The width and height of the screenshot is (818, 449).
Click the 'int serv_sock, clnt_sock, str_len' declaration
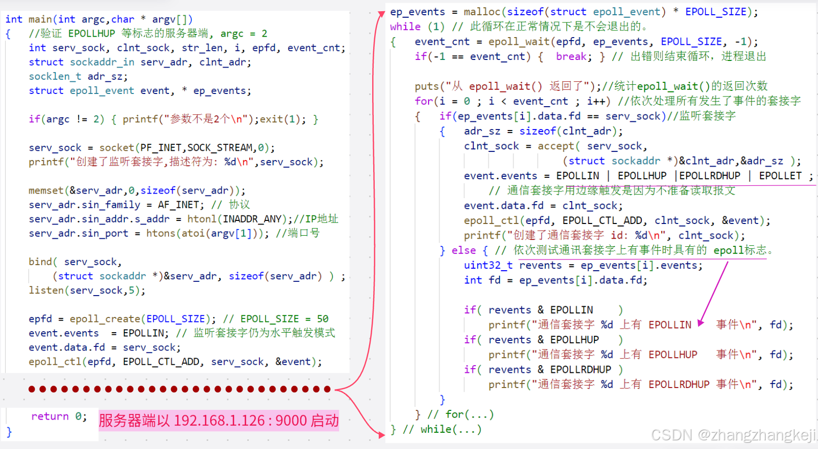(187, 48)
